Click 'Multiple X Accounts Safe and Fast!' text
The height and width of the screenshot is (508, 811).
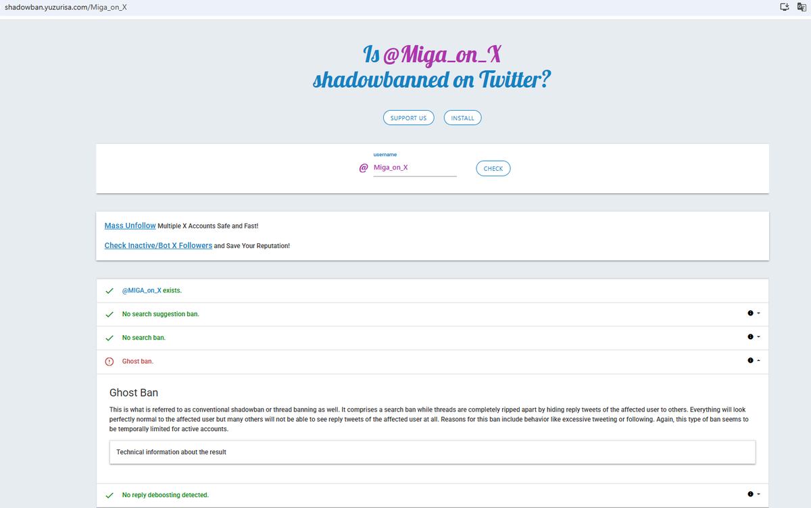(208, 226)
